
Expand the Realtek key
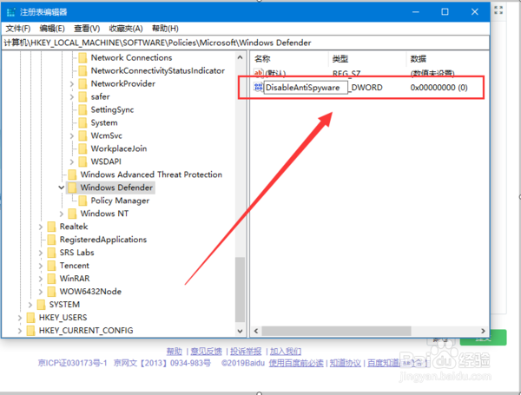[x=41, y=227]
